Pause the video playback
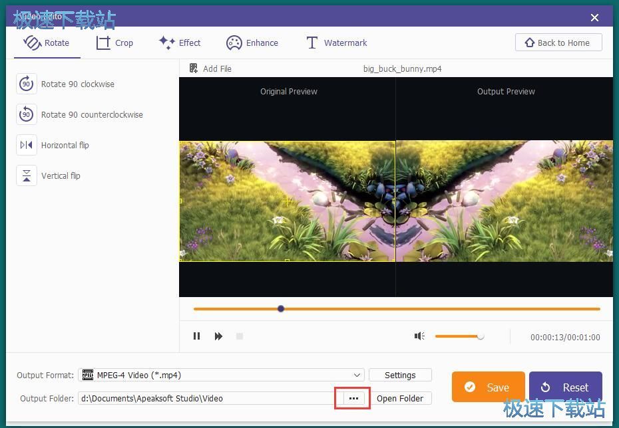619x428 pixels. tap(196, 336)
